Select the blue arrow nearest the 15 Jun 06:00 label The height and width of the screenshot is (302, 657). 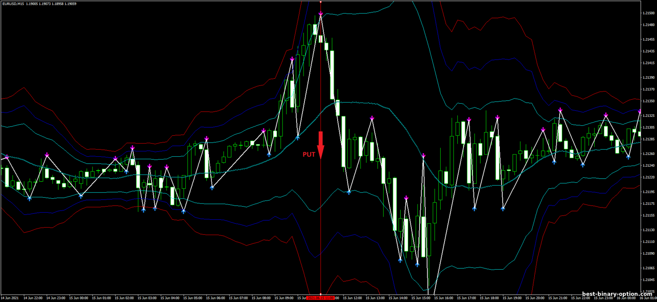(212, 187)
